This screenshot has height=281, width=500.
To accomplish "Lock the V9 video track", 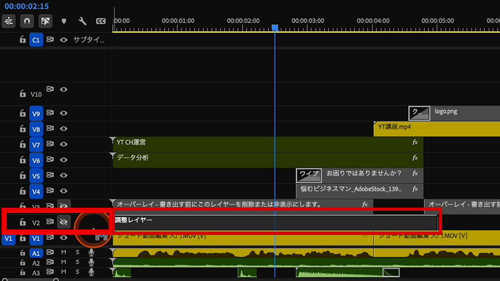I will pyautogui.click(x=23, y=113).
